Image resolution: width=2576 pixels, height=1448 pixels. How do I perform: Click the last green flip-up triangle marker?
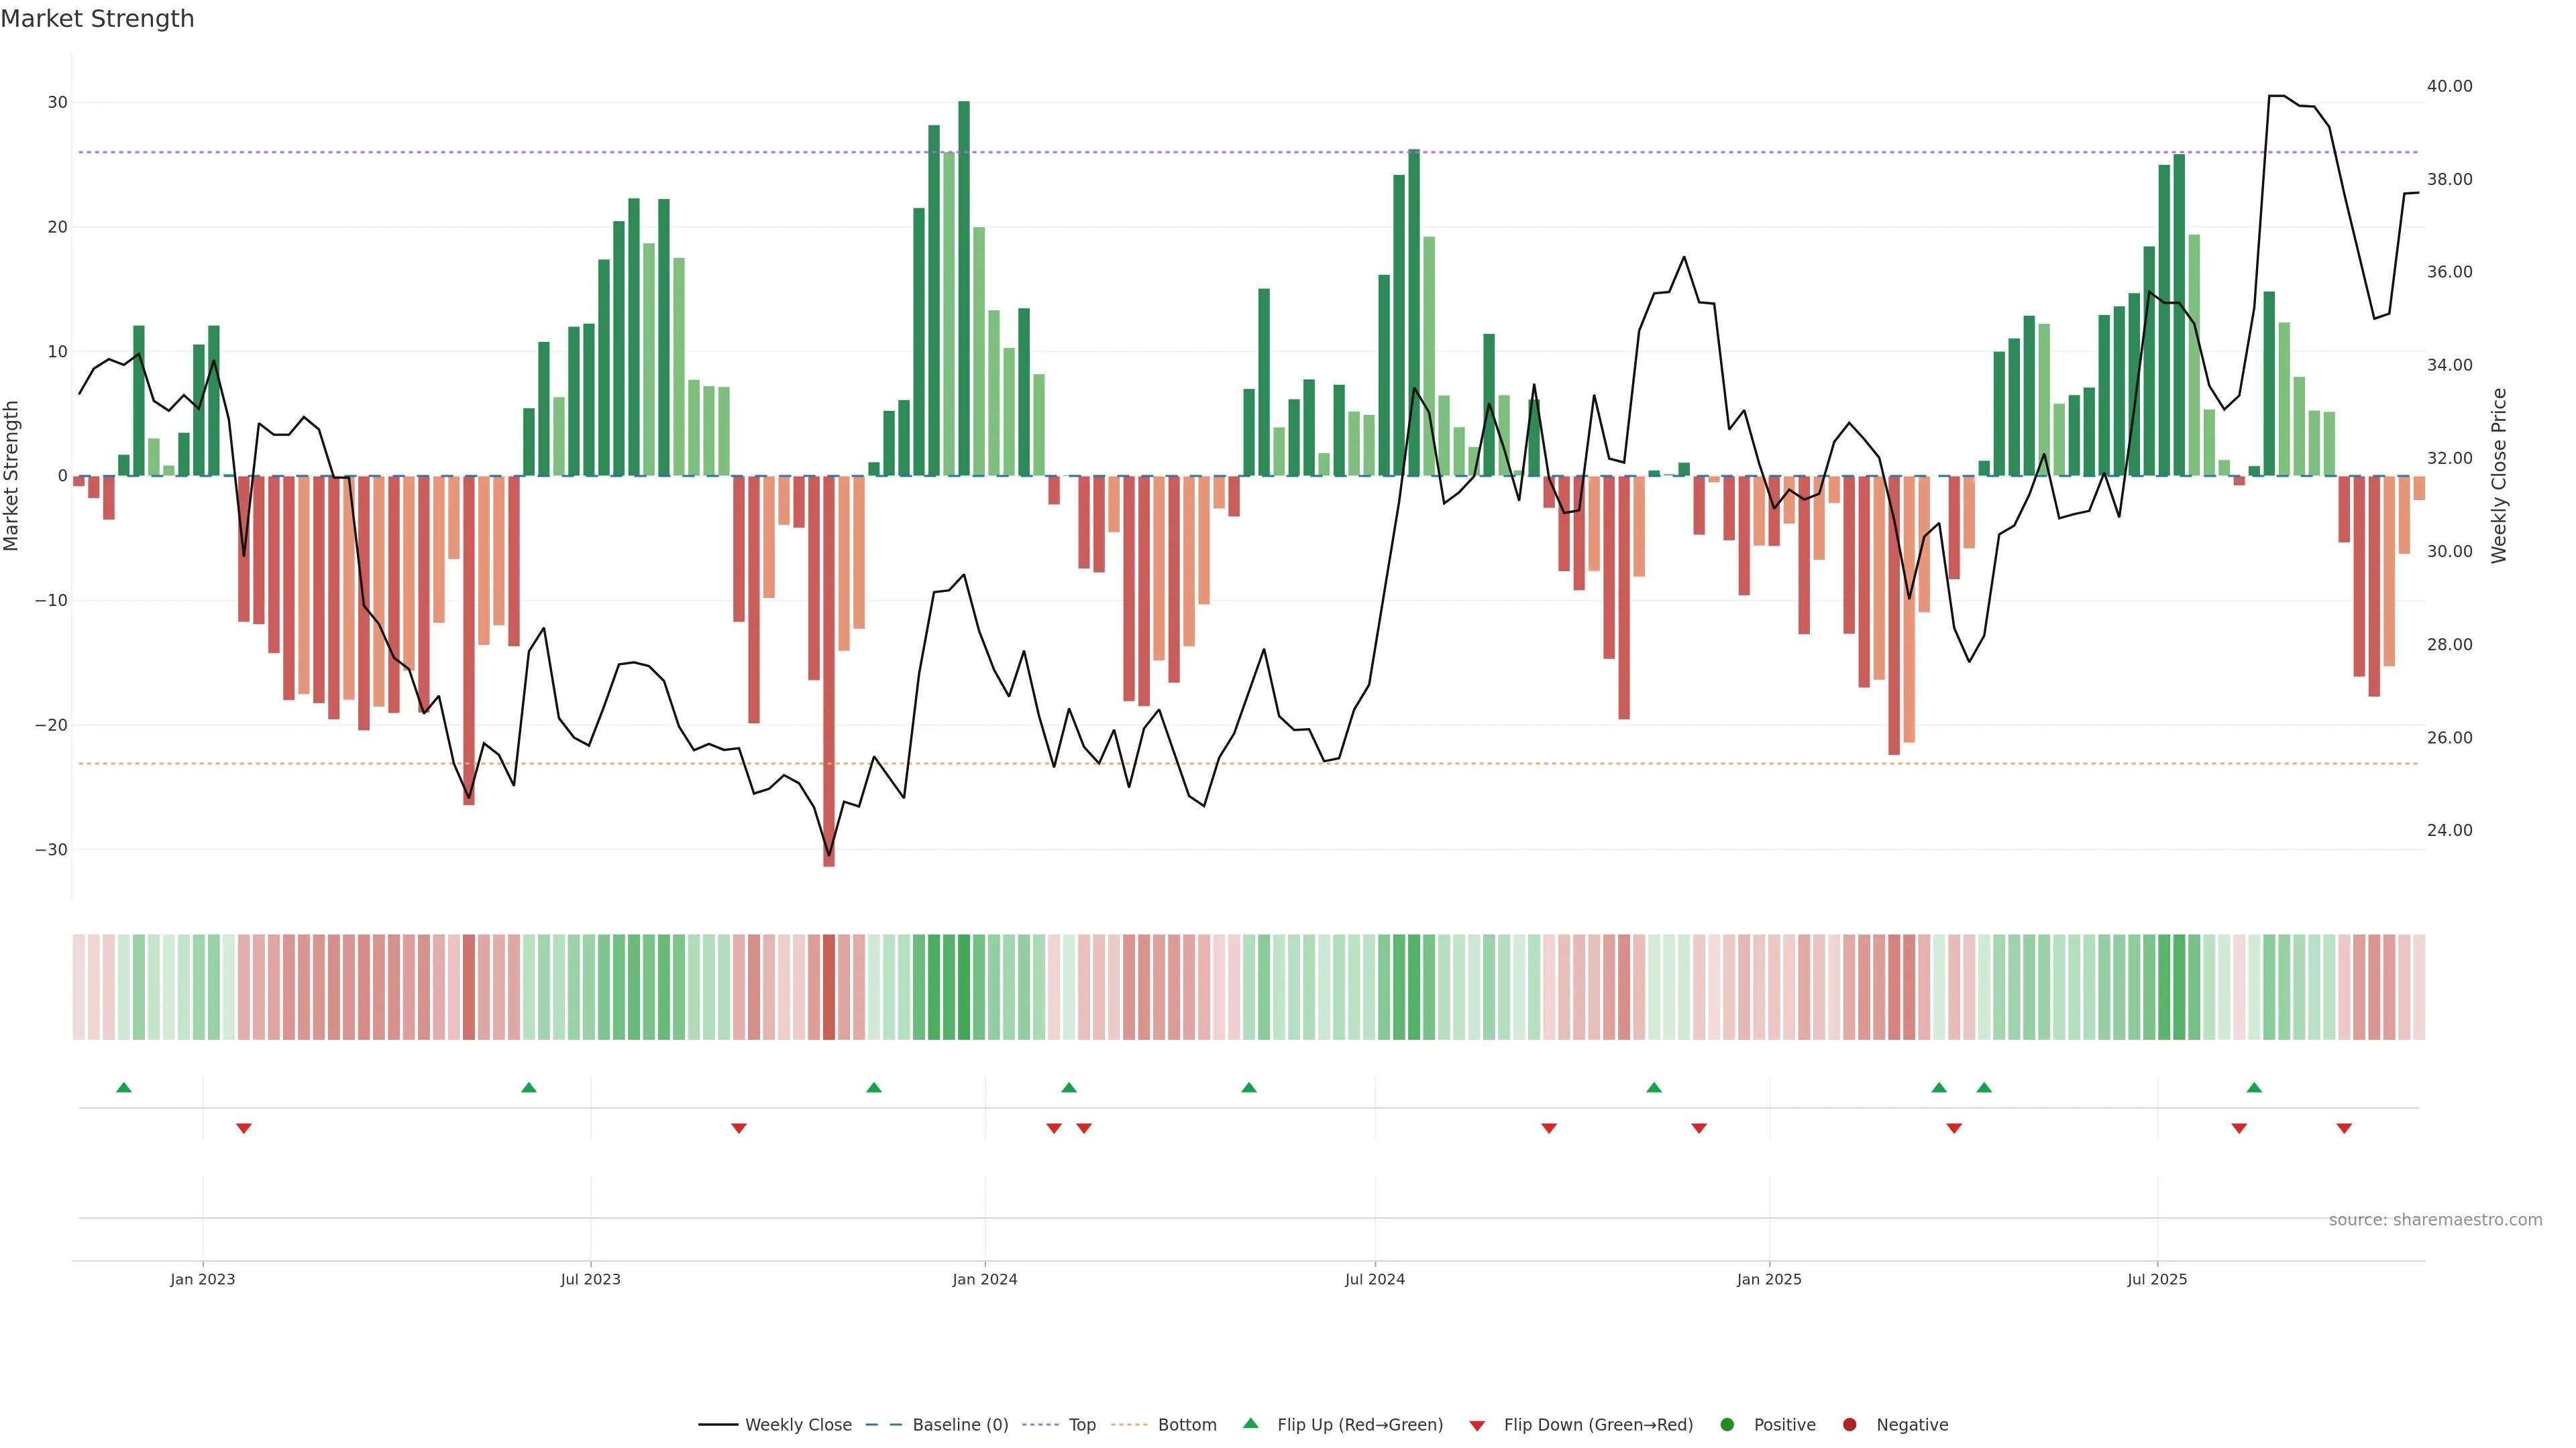pos(2254,1087)
